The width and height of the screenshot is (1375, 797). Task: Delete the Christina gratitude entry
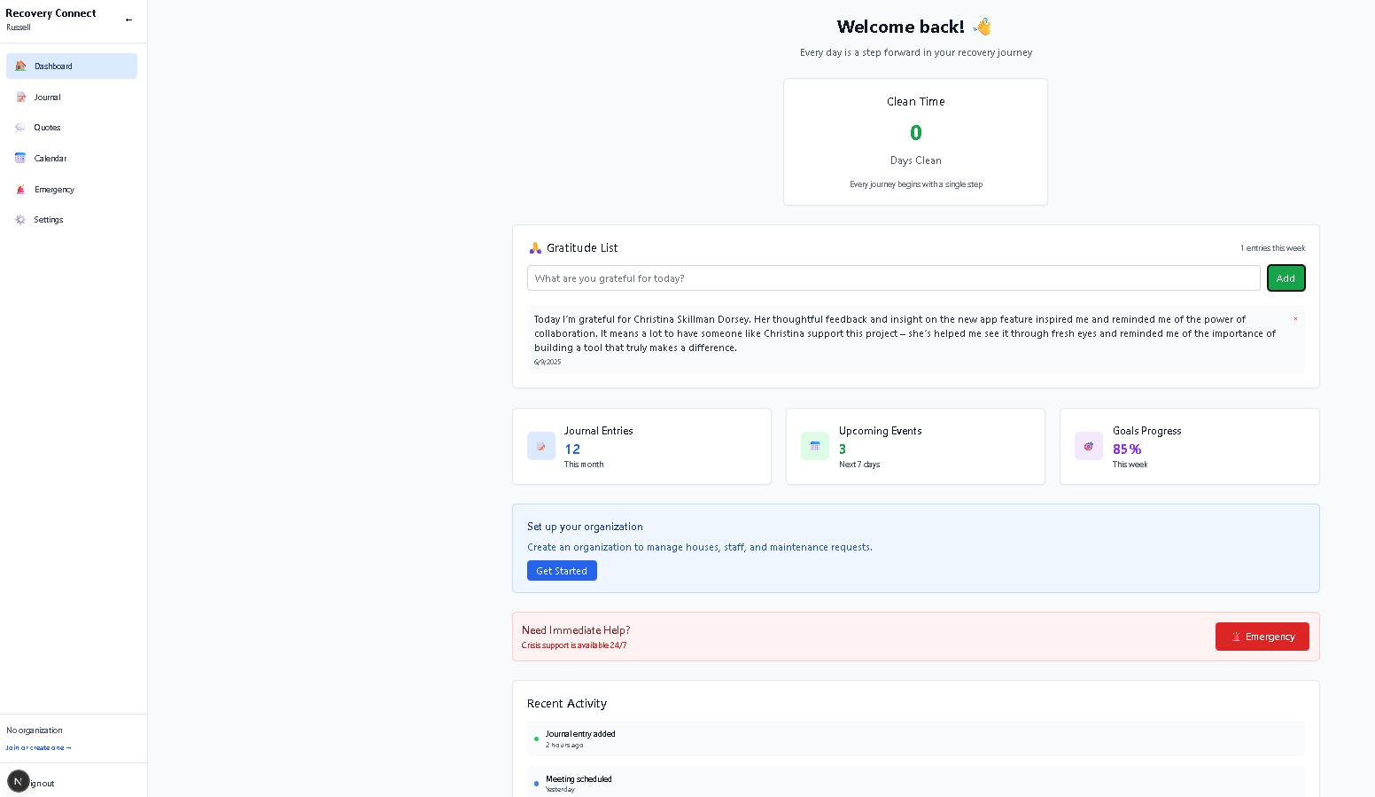pyautogui.click(x=1294, y=319)
